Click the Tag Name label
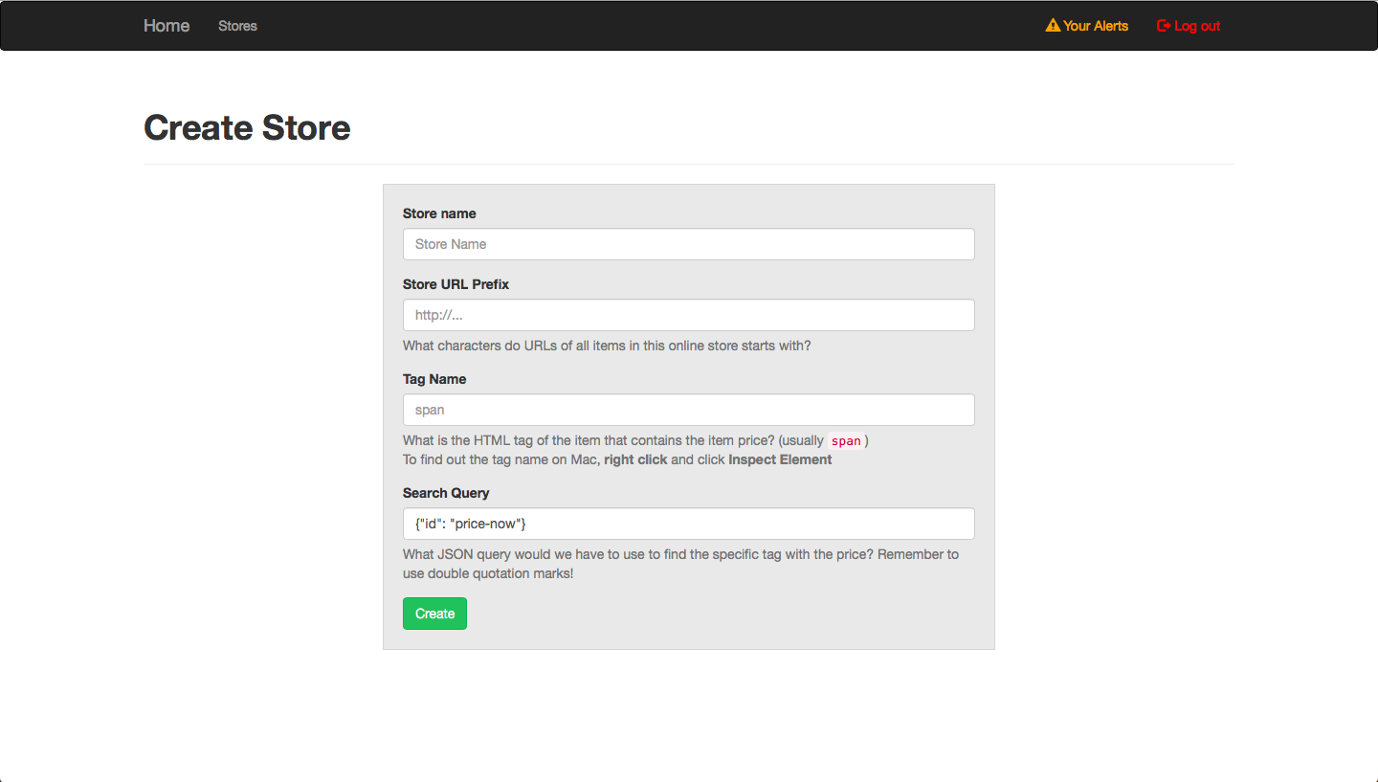This screenshot has height=782, width=1378. pyautogui.click(x=434, y=379)
